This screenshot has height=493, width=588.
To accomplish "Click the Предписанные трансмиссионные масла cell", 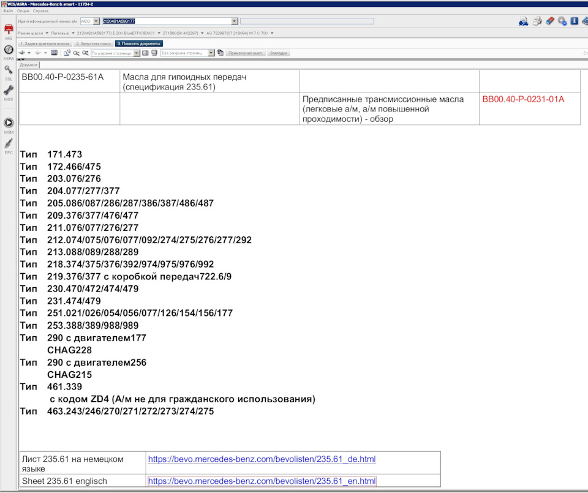I will click(x=390, y=109).
